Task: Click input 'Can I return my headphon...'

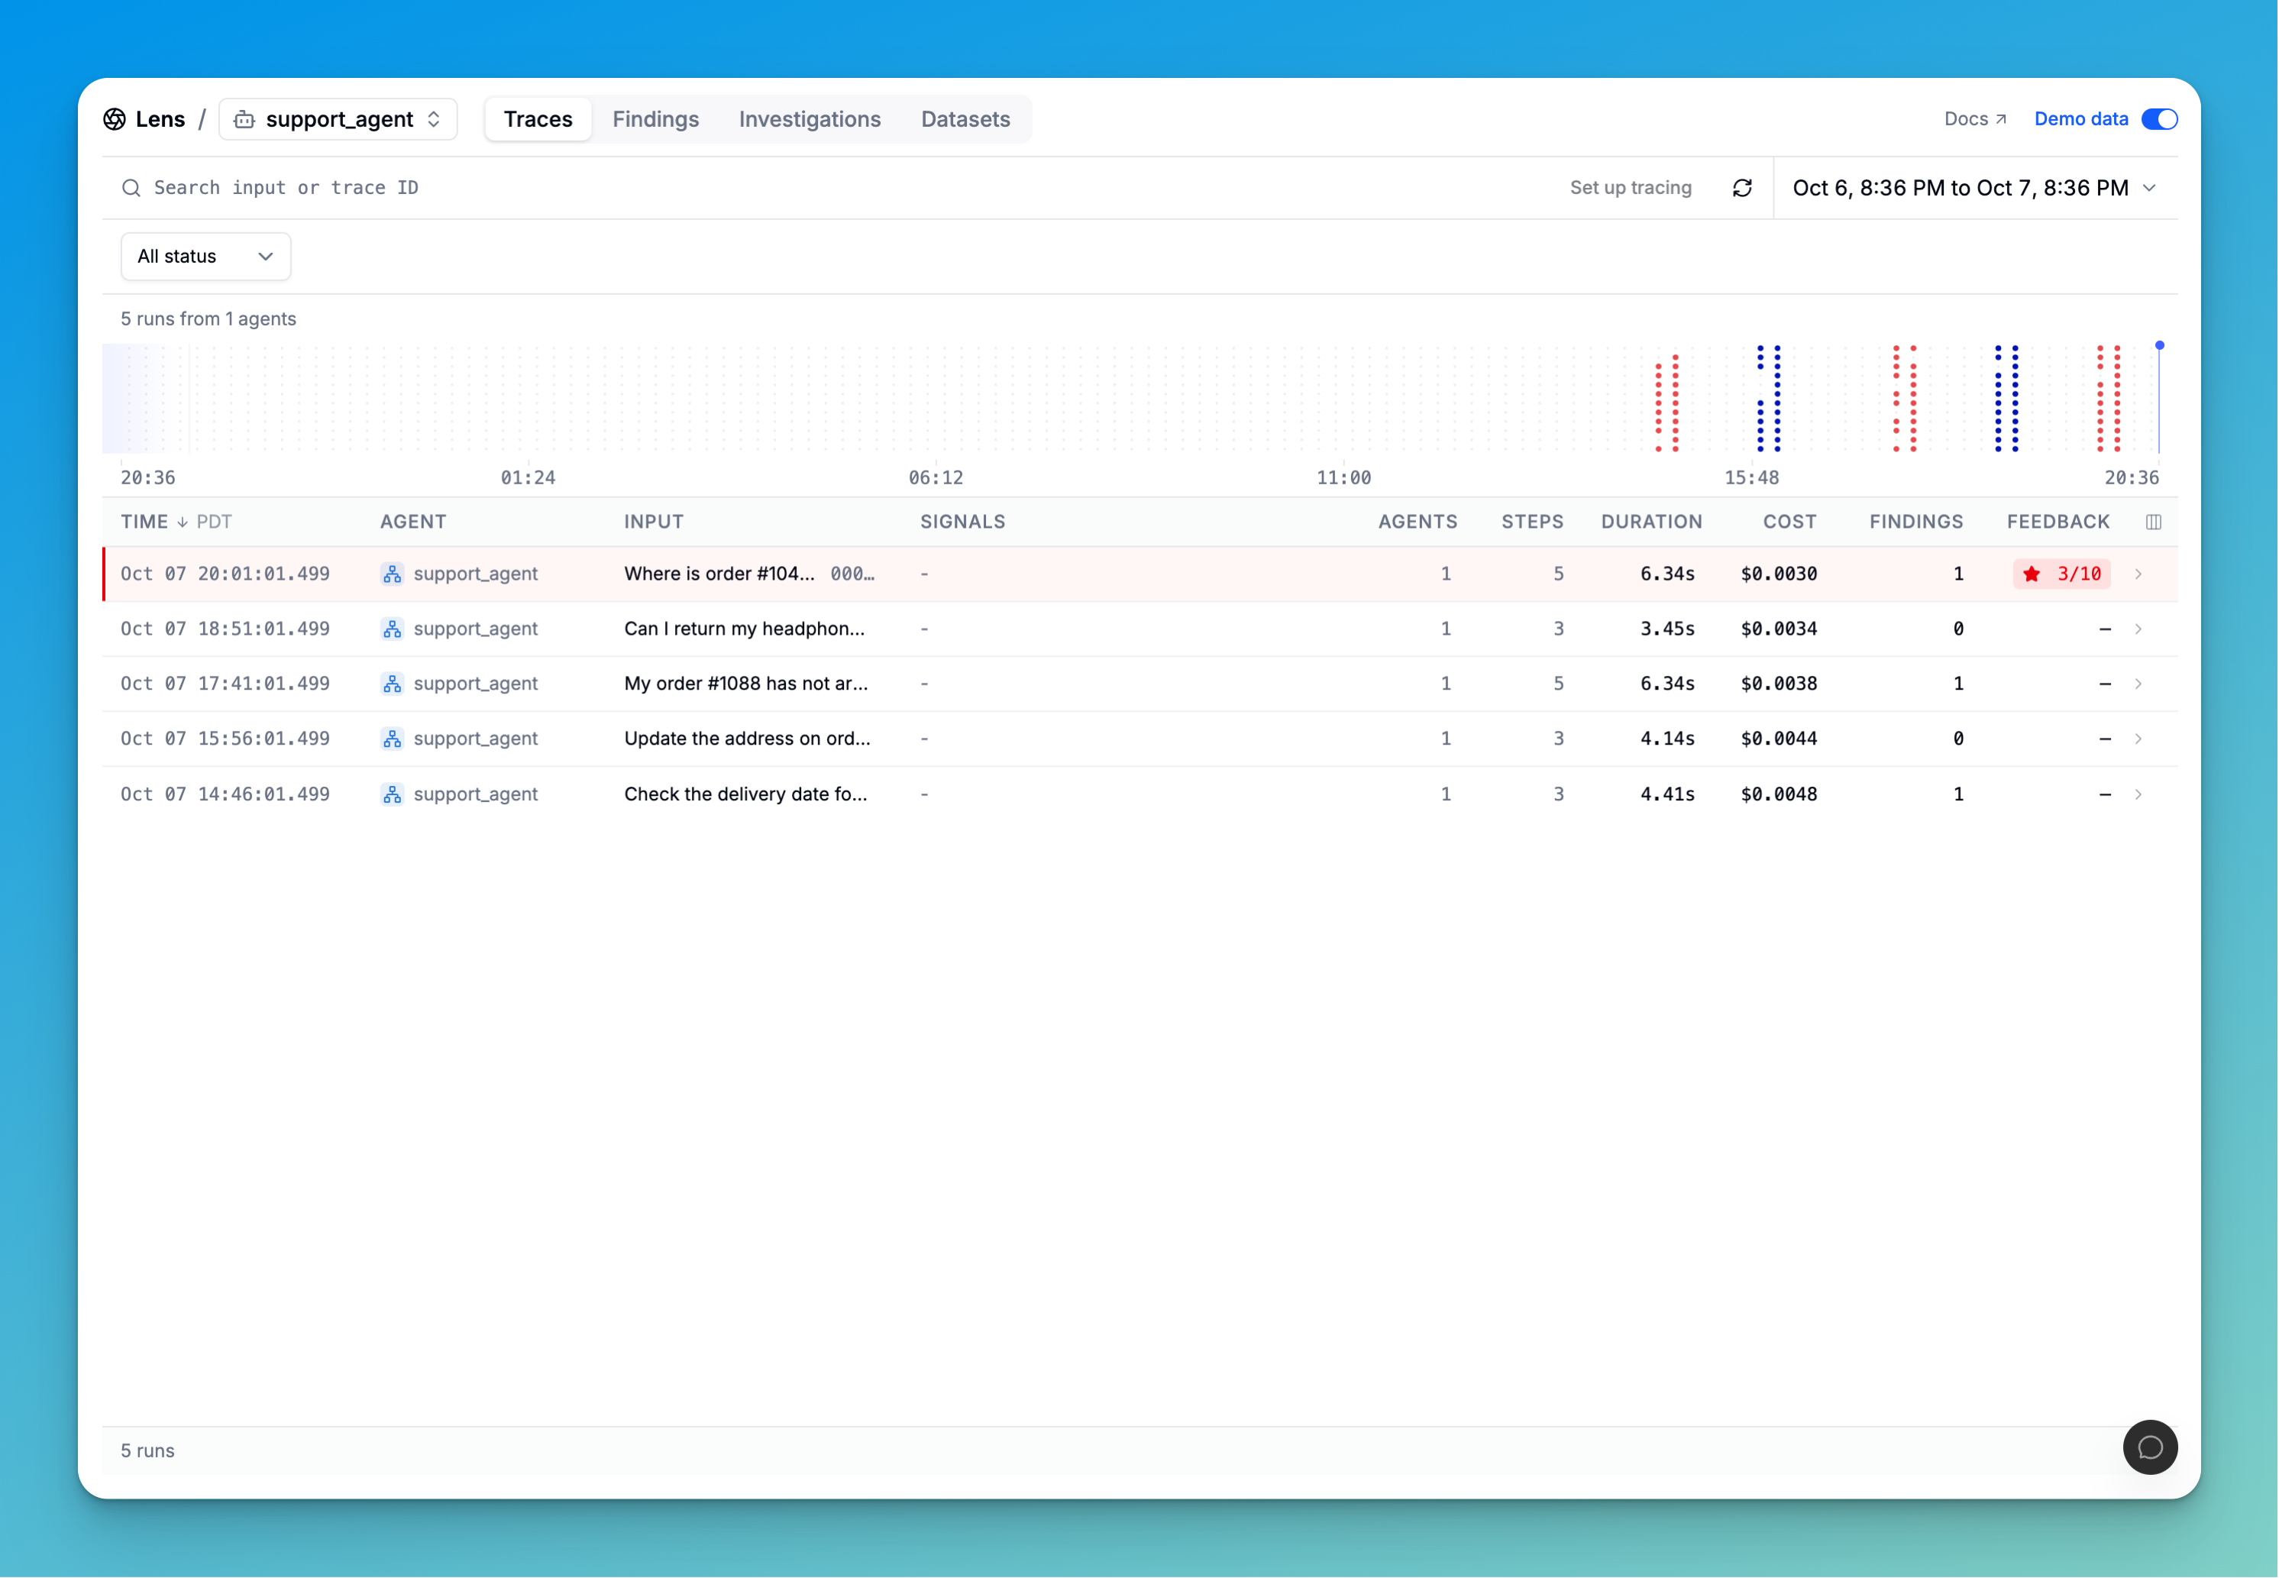Action: (x=744, y=629)
